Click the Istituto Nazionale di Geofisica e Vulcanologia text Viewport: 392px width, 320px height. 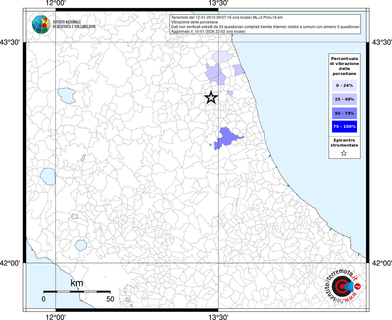pos(74,24)
